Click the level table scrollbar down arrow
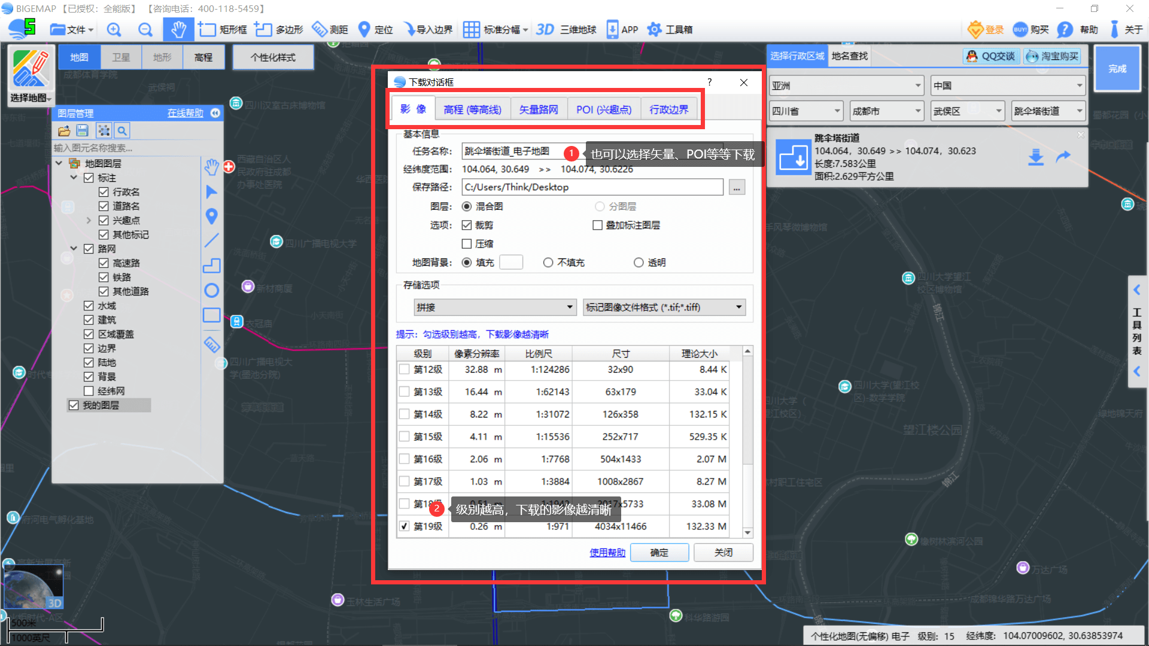Viewport: 1149px width, 646px height. coord(747,532)
